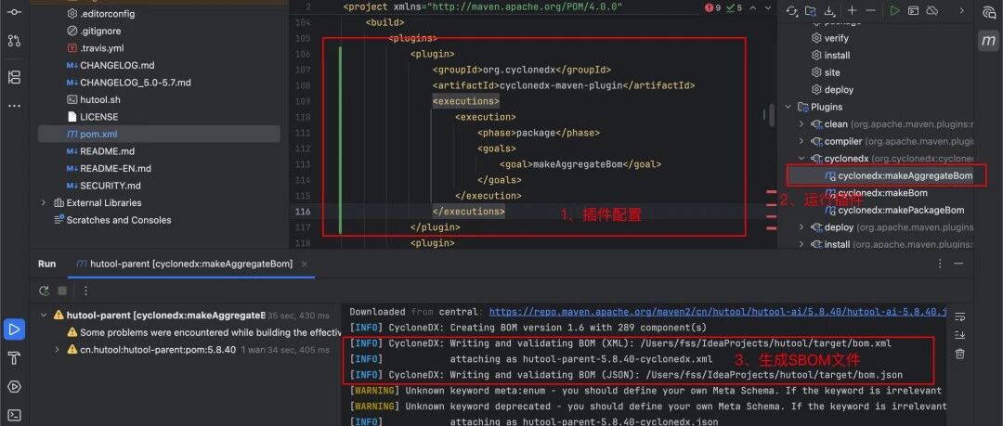Expand the install plugin node

(x=801, y=244)
